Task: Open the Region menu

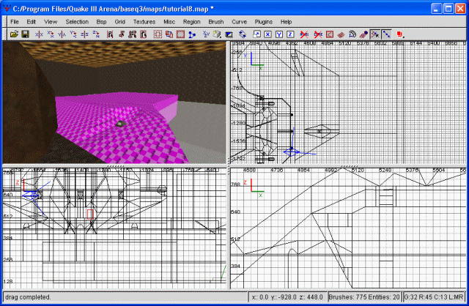Action: [192, 22]
